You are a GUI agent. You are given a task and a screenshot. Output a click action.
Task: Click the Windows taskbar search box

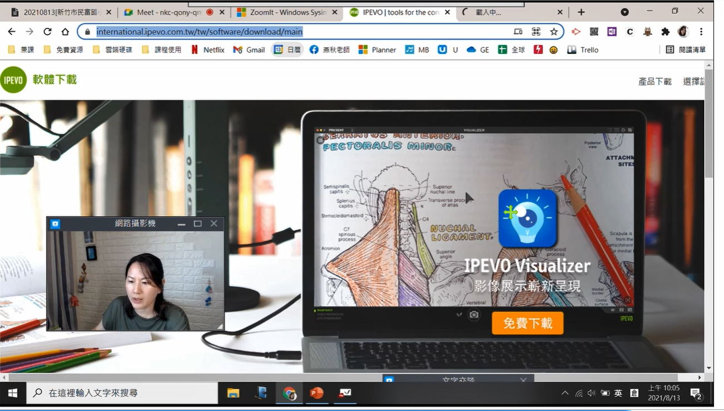click(x=122, y=393)
